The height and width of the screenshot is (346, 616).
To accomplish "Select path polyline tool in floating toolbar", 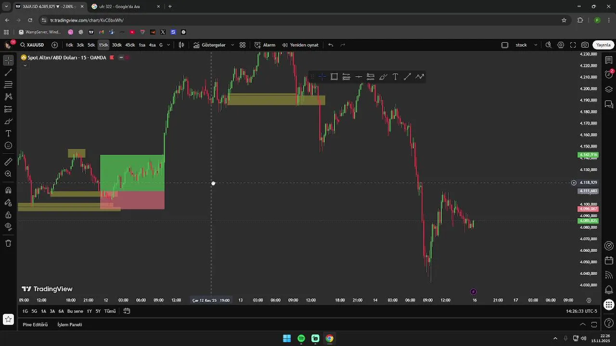I will point(420,77).
